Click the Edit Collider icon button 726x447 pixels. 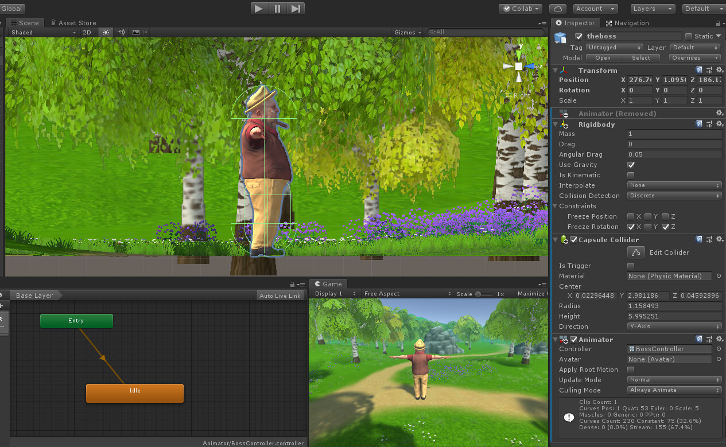(x=635, y=252)
